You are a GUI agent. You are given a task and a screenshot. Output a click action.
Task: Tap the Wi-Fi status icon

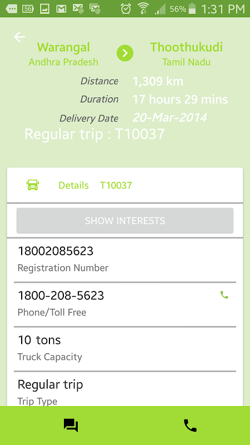(x=143, y=8)
